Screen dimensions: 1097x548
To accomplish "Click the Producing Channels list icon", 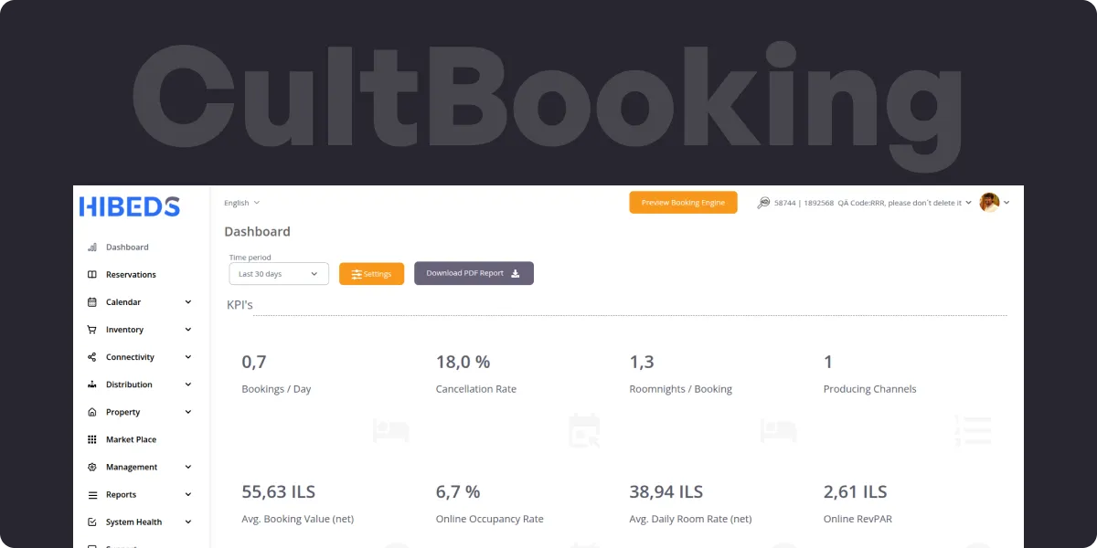I will click(x=973, y=430).
